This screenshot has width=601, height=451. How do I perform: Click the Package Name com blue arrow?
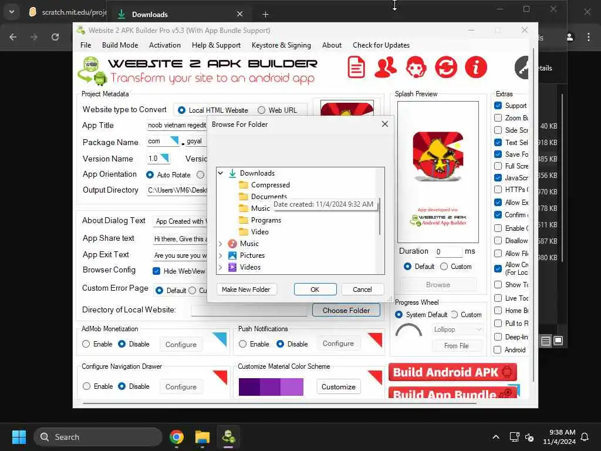point(174,140)
